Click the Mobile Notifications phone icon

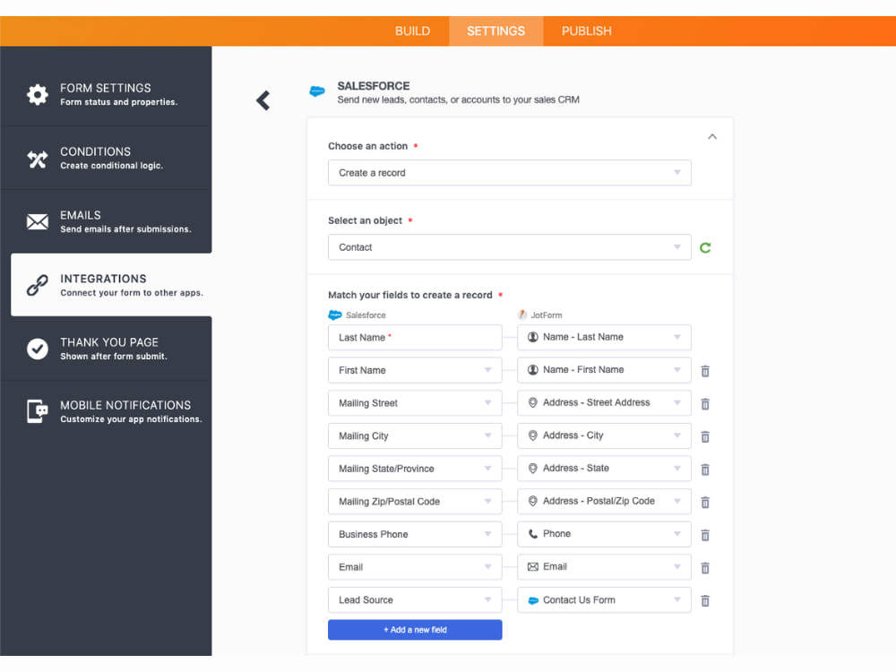[x=38, y=411]
